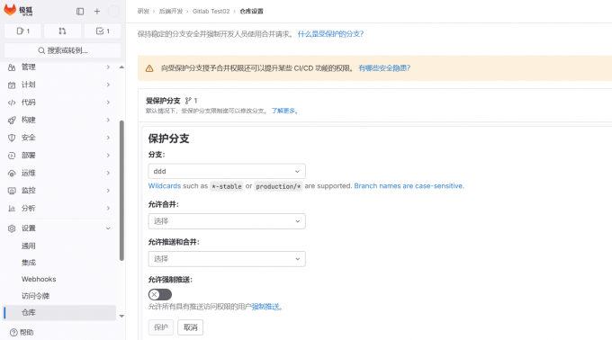Open 访问令牌 settings page

pos(35,296)
